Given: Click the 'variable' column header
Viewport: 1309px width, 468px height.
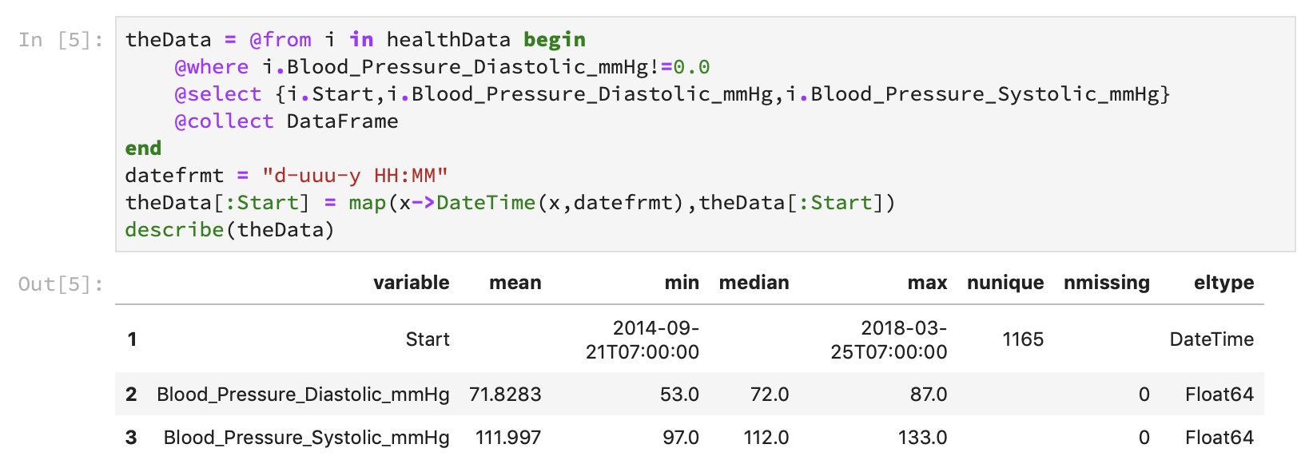Looking at the screenshot, I should tap(411, 283).
